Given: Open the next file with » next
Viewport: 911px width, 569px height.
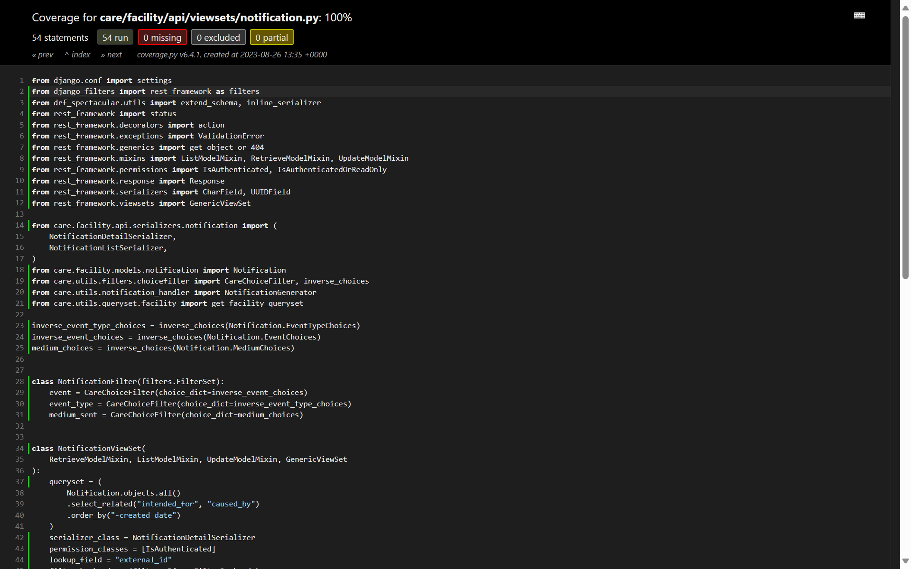Looking at the screenshot, I should [x=111, y=55].
